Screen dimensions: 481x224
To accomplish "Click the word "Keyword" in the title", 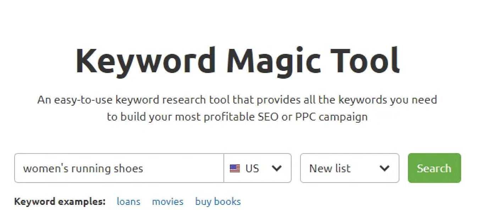I will 145,60.
